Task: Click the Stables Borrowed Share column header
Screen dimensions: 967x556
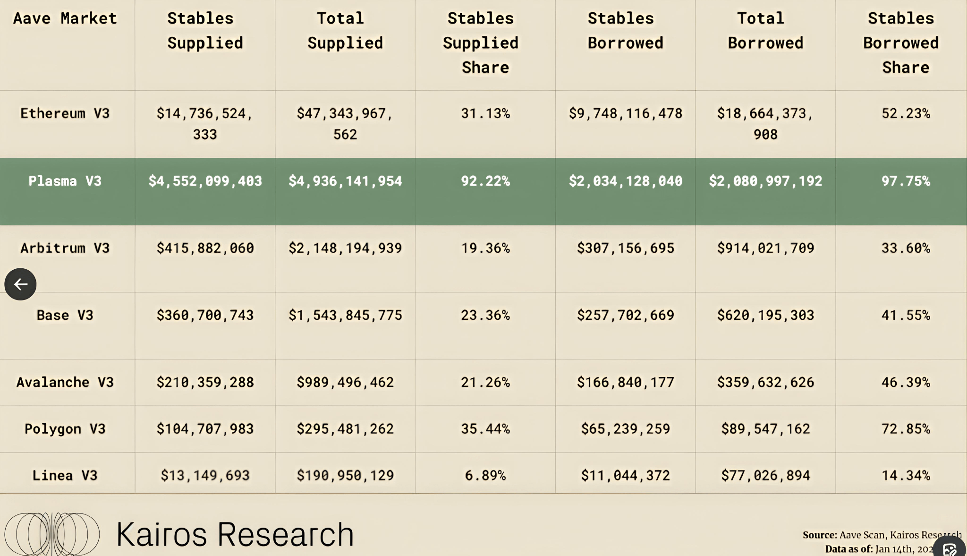Action: coord(901,43)
